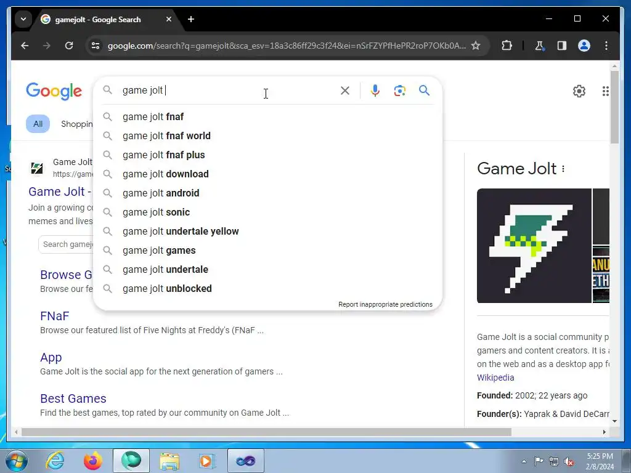Open Windows Explorer folder on taskbar

point(169,461)
